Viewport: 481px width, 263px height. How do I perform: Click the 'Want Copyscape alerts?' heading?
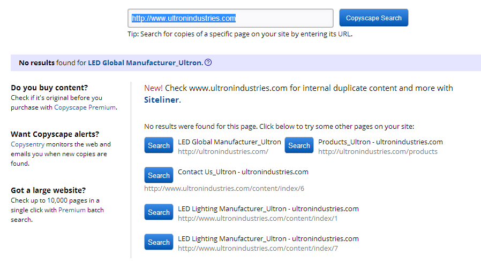click(x=55, y=134)
